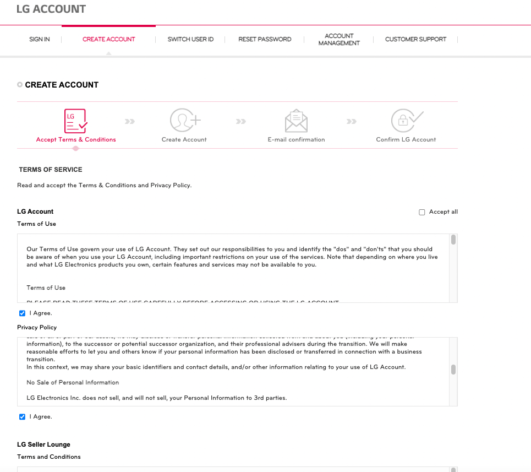Select the Create Account tab
This screenshot has height=472, width=531.
pyautogui.click(x=109, y=39)
